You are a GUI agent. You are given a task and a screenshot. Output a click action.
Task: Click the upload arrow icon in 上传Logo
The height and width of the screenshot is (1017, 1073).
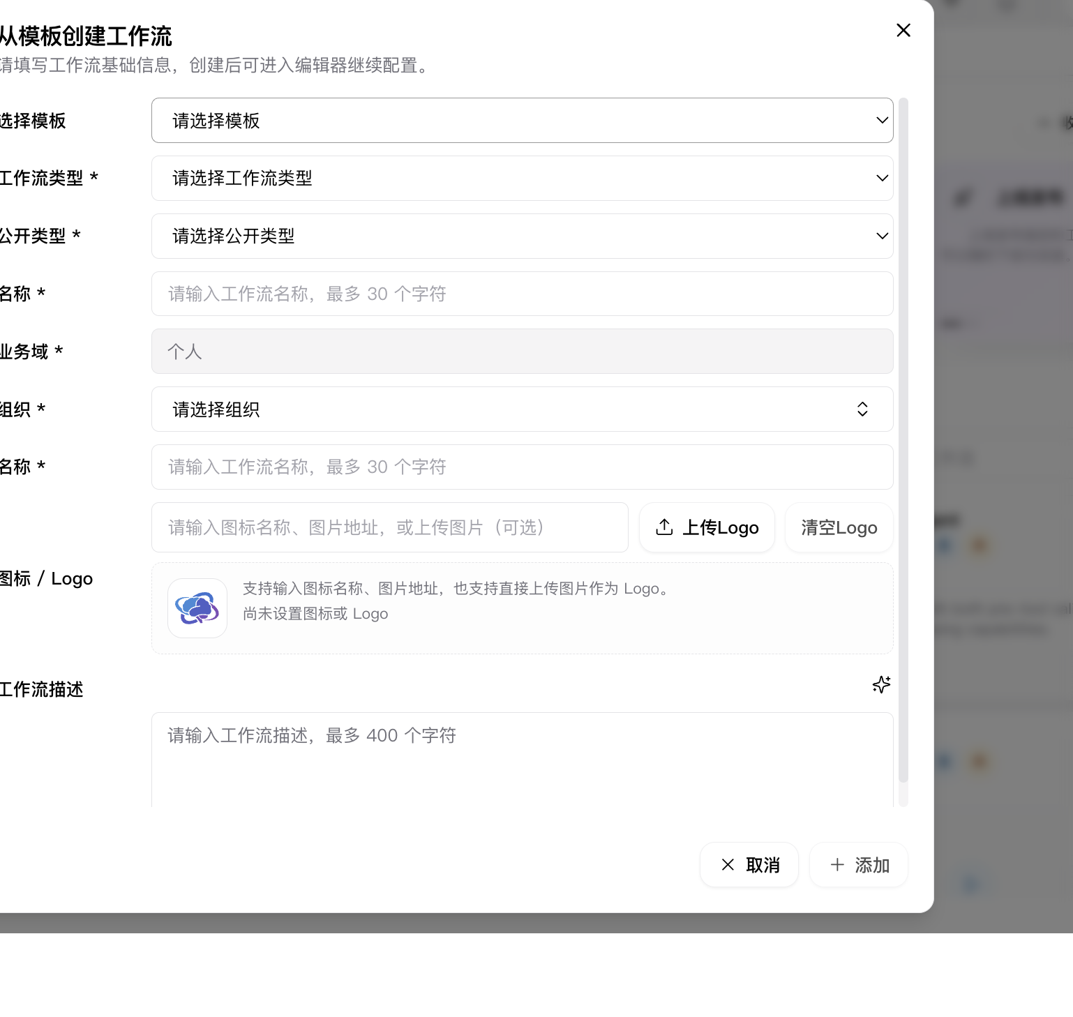pyautogui.click(x=664, y=527)
